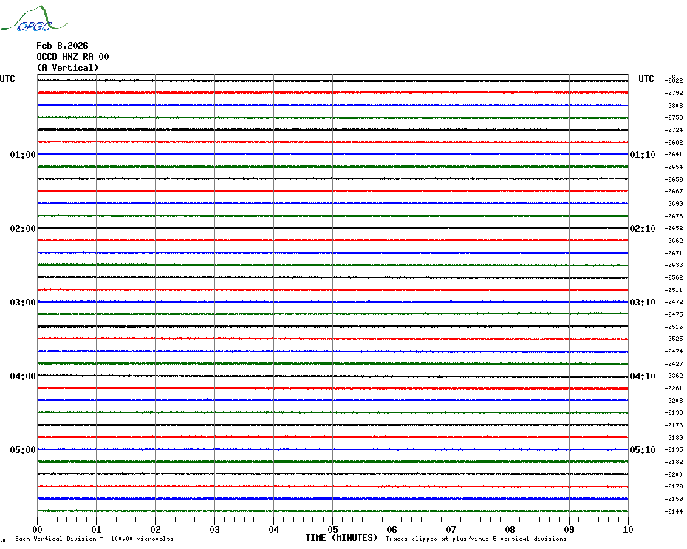Click the -6822 DC offset value
Viewport: 687px width, 549px height.
pos(674,81)
